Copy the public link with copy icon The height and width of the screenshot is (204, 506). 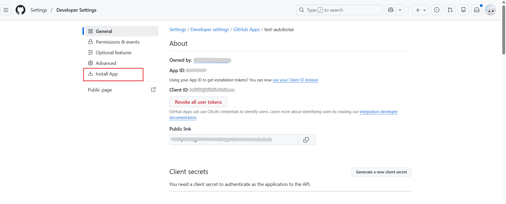(x=306, y=140)
